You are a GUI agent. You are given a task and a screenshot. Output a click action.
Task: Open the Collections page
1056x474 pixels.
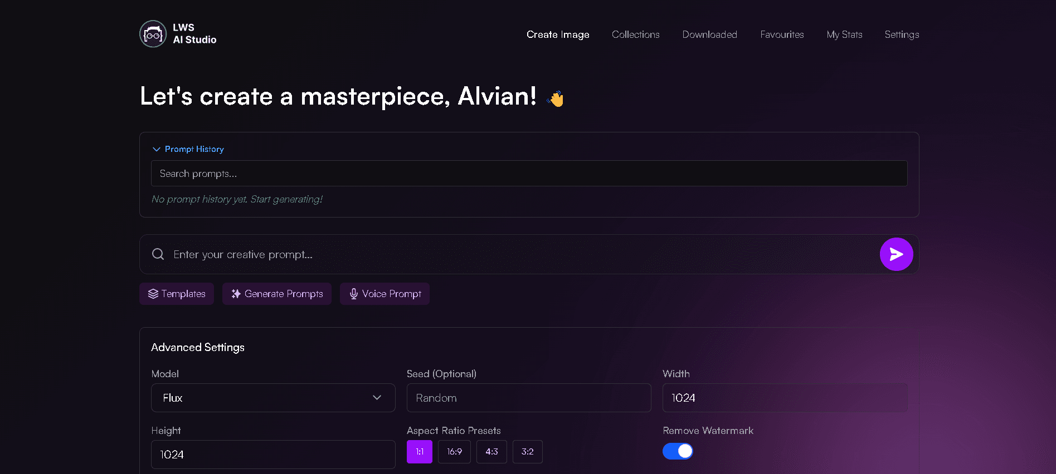click(636, 34)
